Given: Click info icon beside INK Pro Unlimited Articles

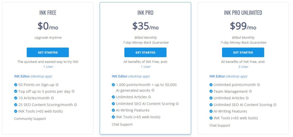Looking at the screenshot, I should coord(247,98).
